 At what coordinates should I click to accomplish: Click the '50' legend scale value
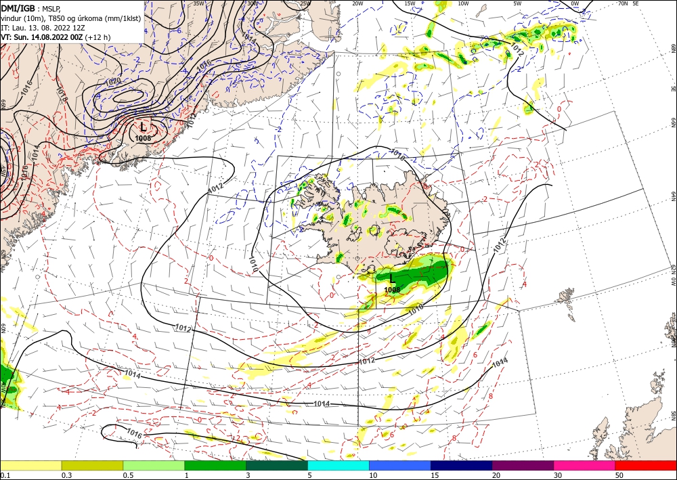[619, 475]
